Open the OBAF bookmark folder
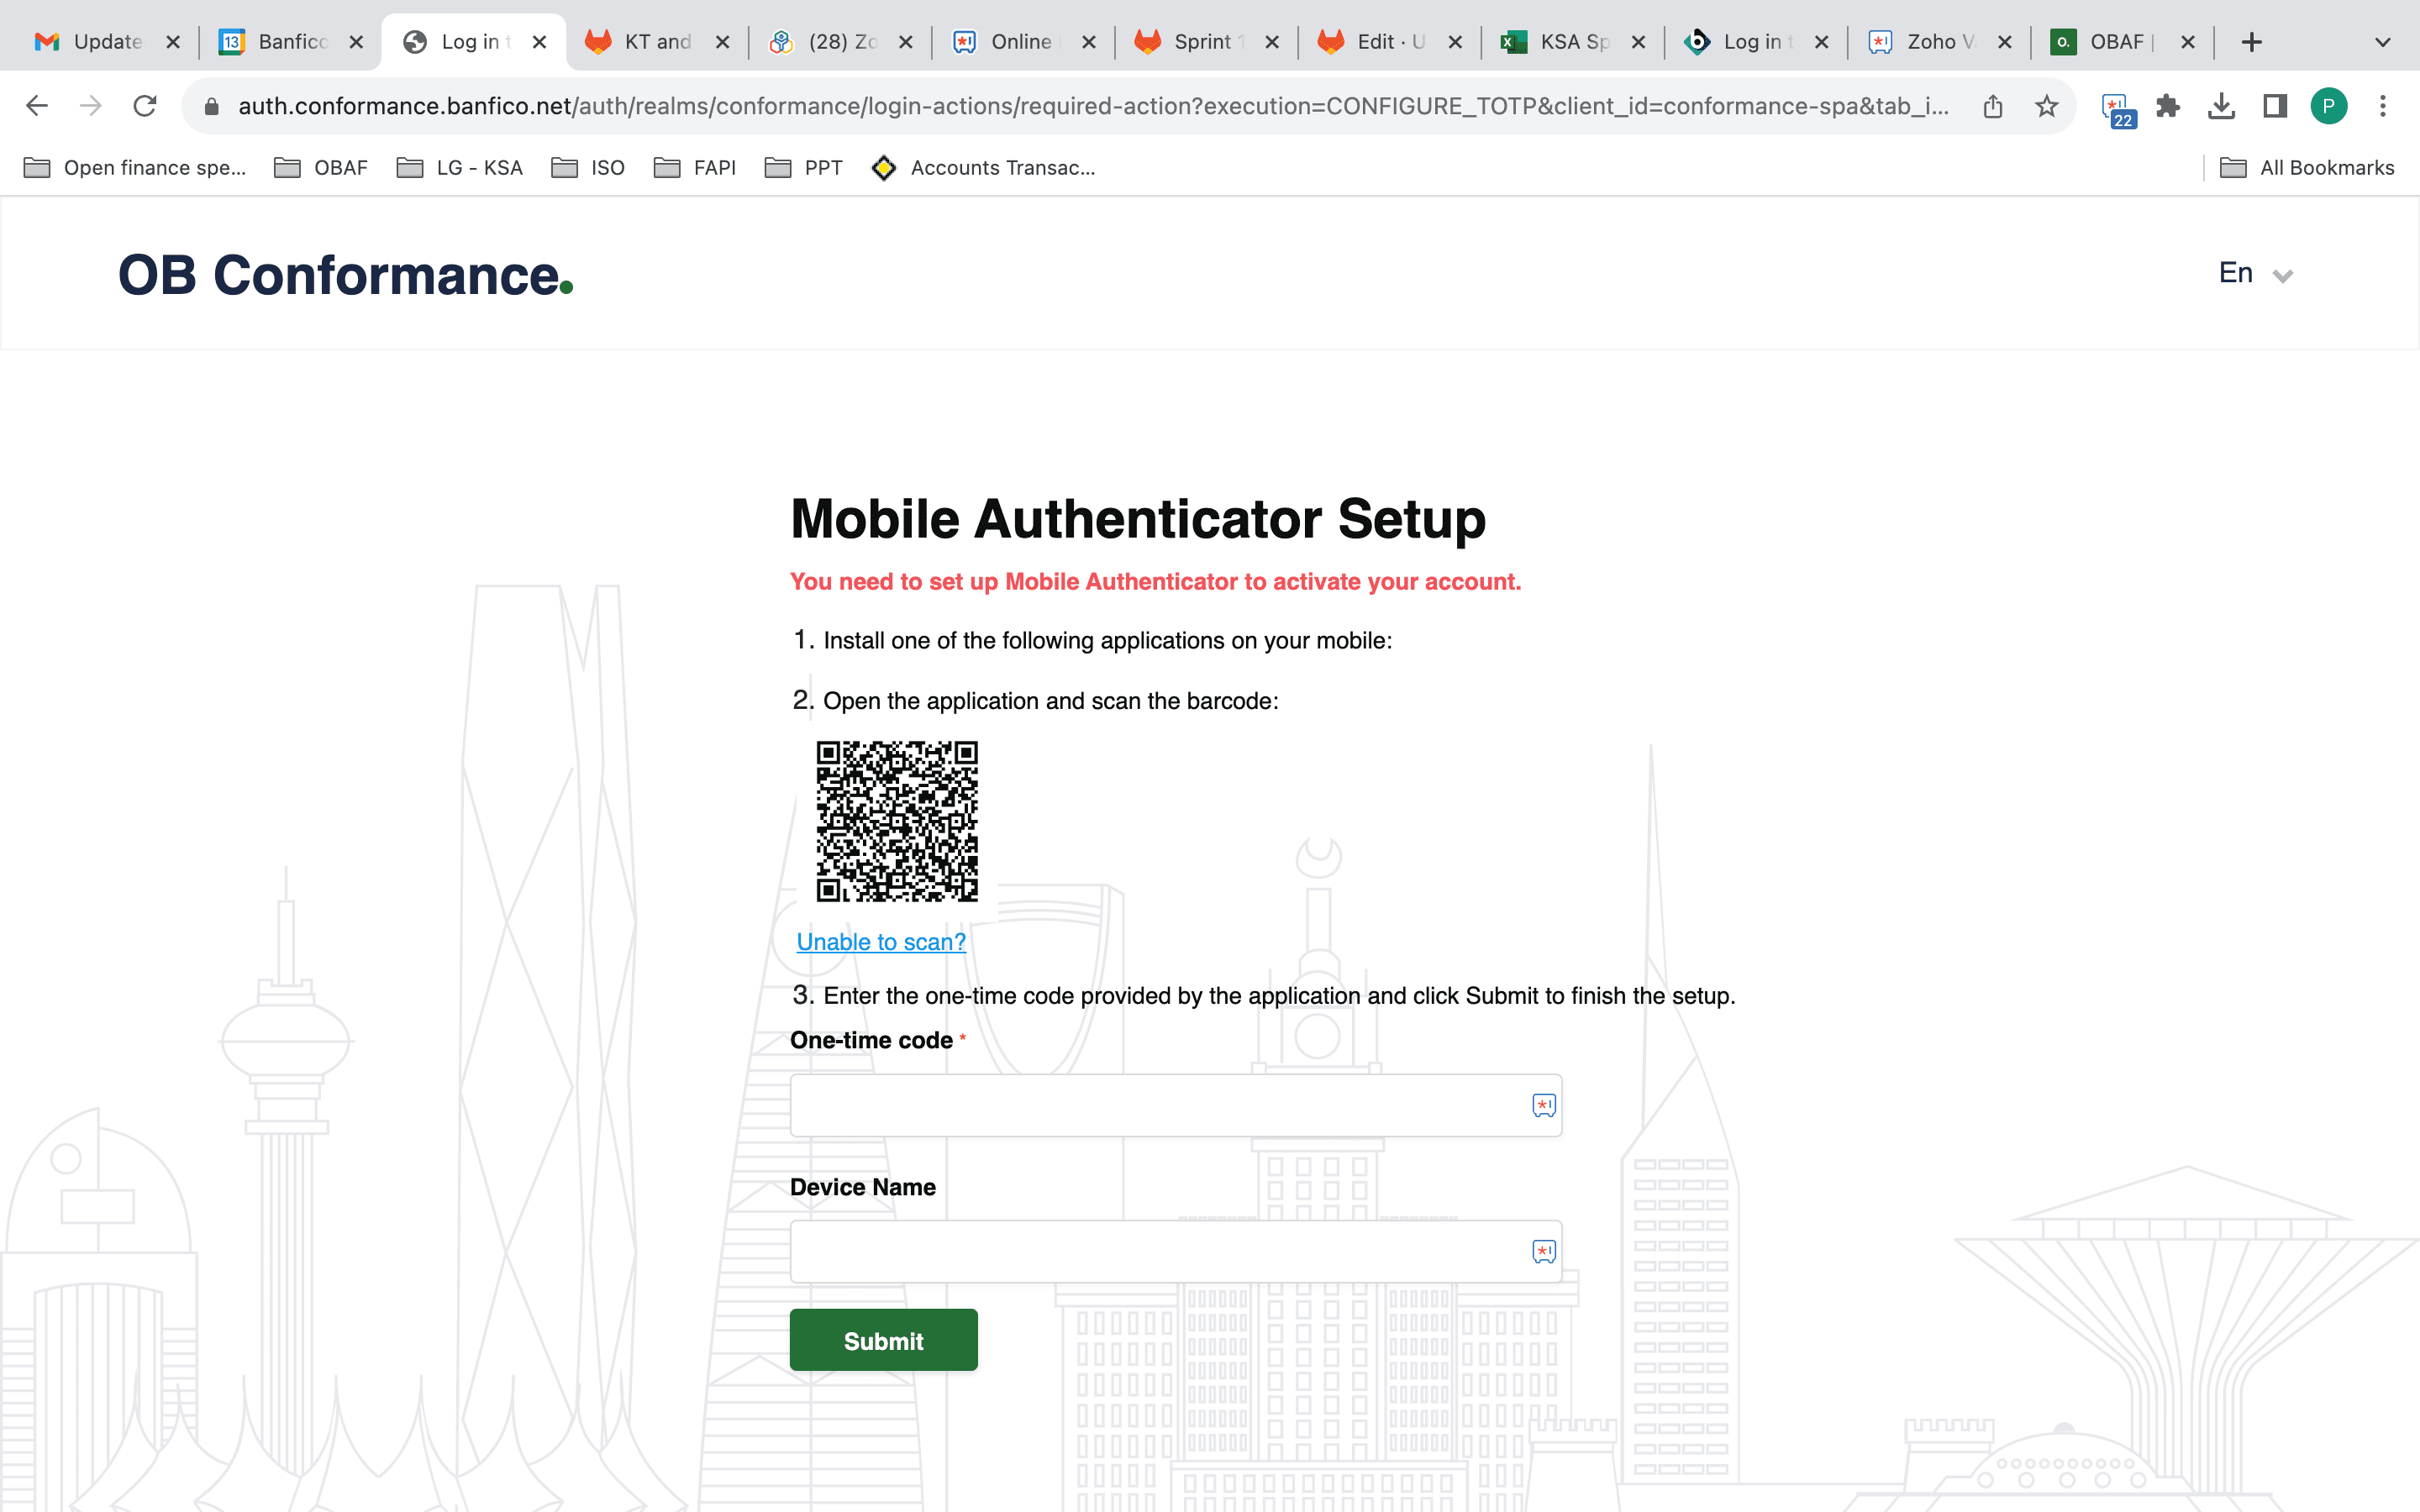 click(321, 168)
